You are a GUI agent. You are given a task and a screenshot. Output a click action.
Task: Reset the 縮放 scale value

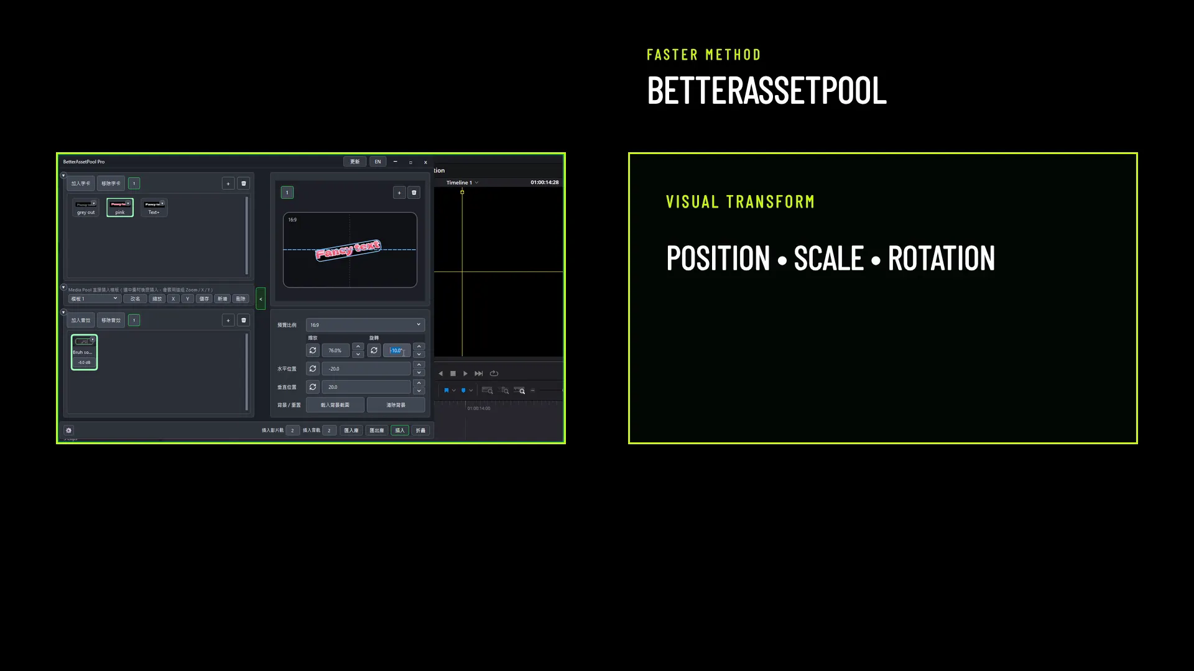313,350
